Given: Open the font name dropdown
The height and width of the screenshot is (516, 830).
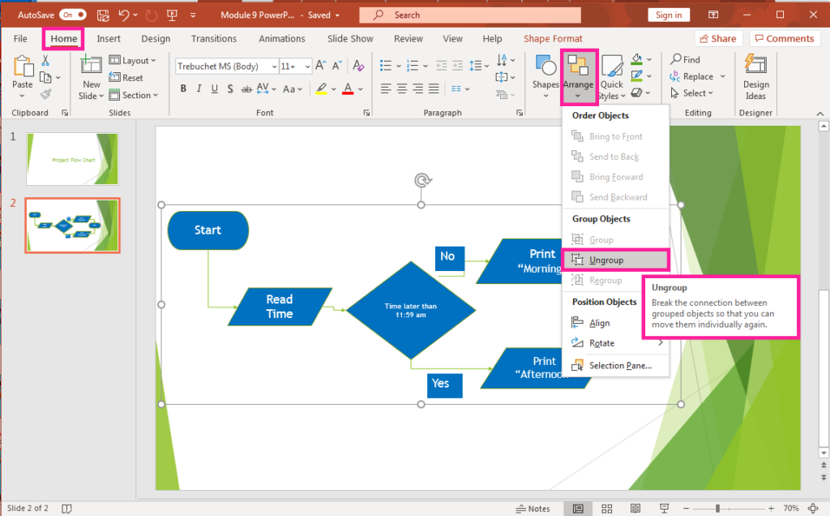Looking at the screenshot, I should (x=274, y=66).
